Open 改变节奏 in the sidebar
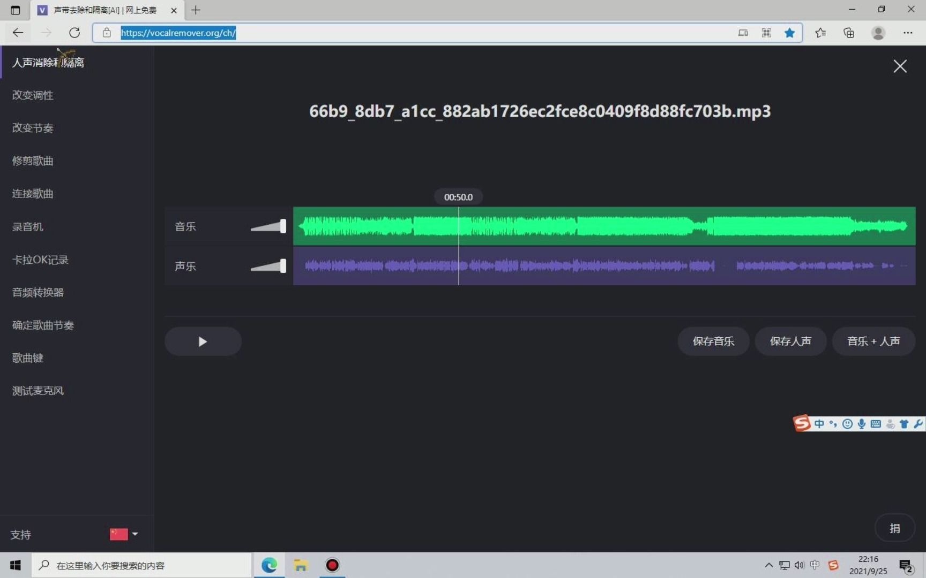This screenshot has width=926, height=578. pyautogui.click(x=33, y=128)
